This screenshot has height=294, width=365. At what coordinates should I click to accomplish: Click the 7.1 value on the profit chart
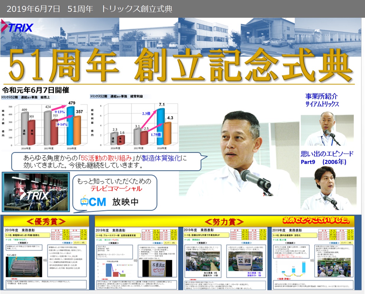tap(162, 104)
